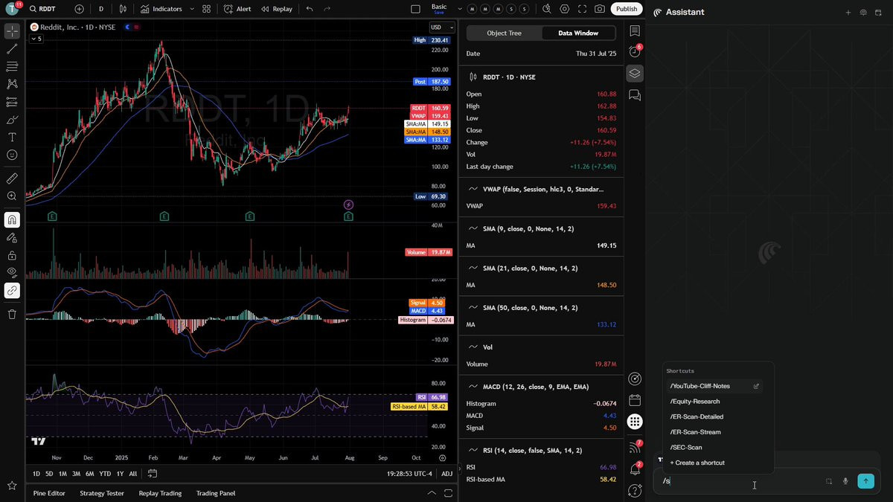Open the forecasting and measurement tools
This screenshot has height=502, width=893.
[x=12, y=102]
